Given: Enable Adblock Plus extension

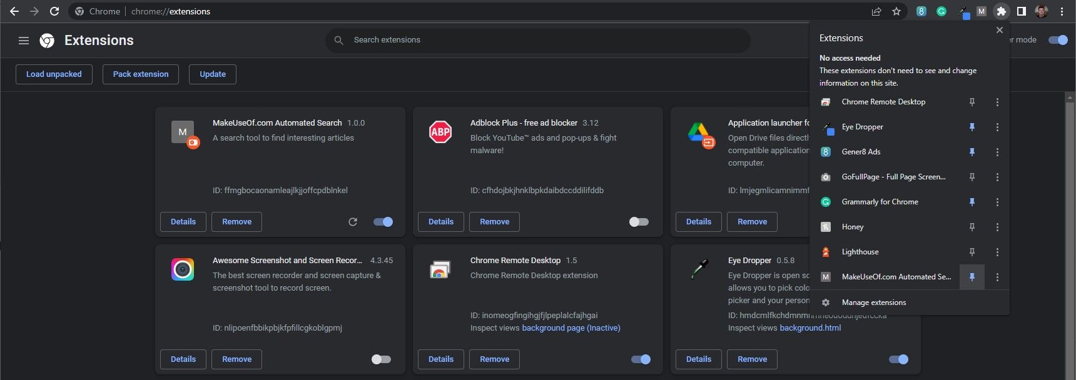Looking at the screenshot, I should tap(639, 222).
